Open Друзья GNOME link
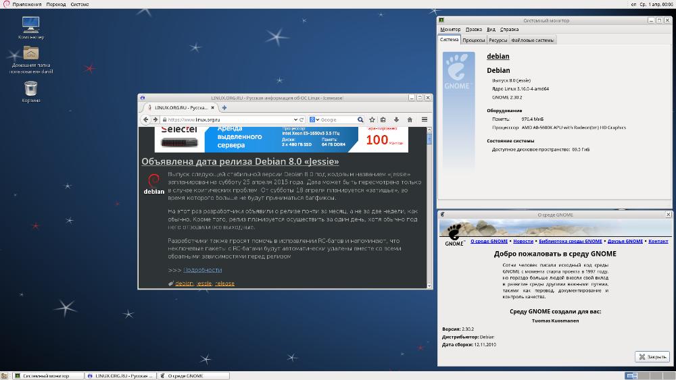The height and width of the screenshot is (380, 676). pyautogui.click(x=625, y=241)
